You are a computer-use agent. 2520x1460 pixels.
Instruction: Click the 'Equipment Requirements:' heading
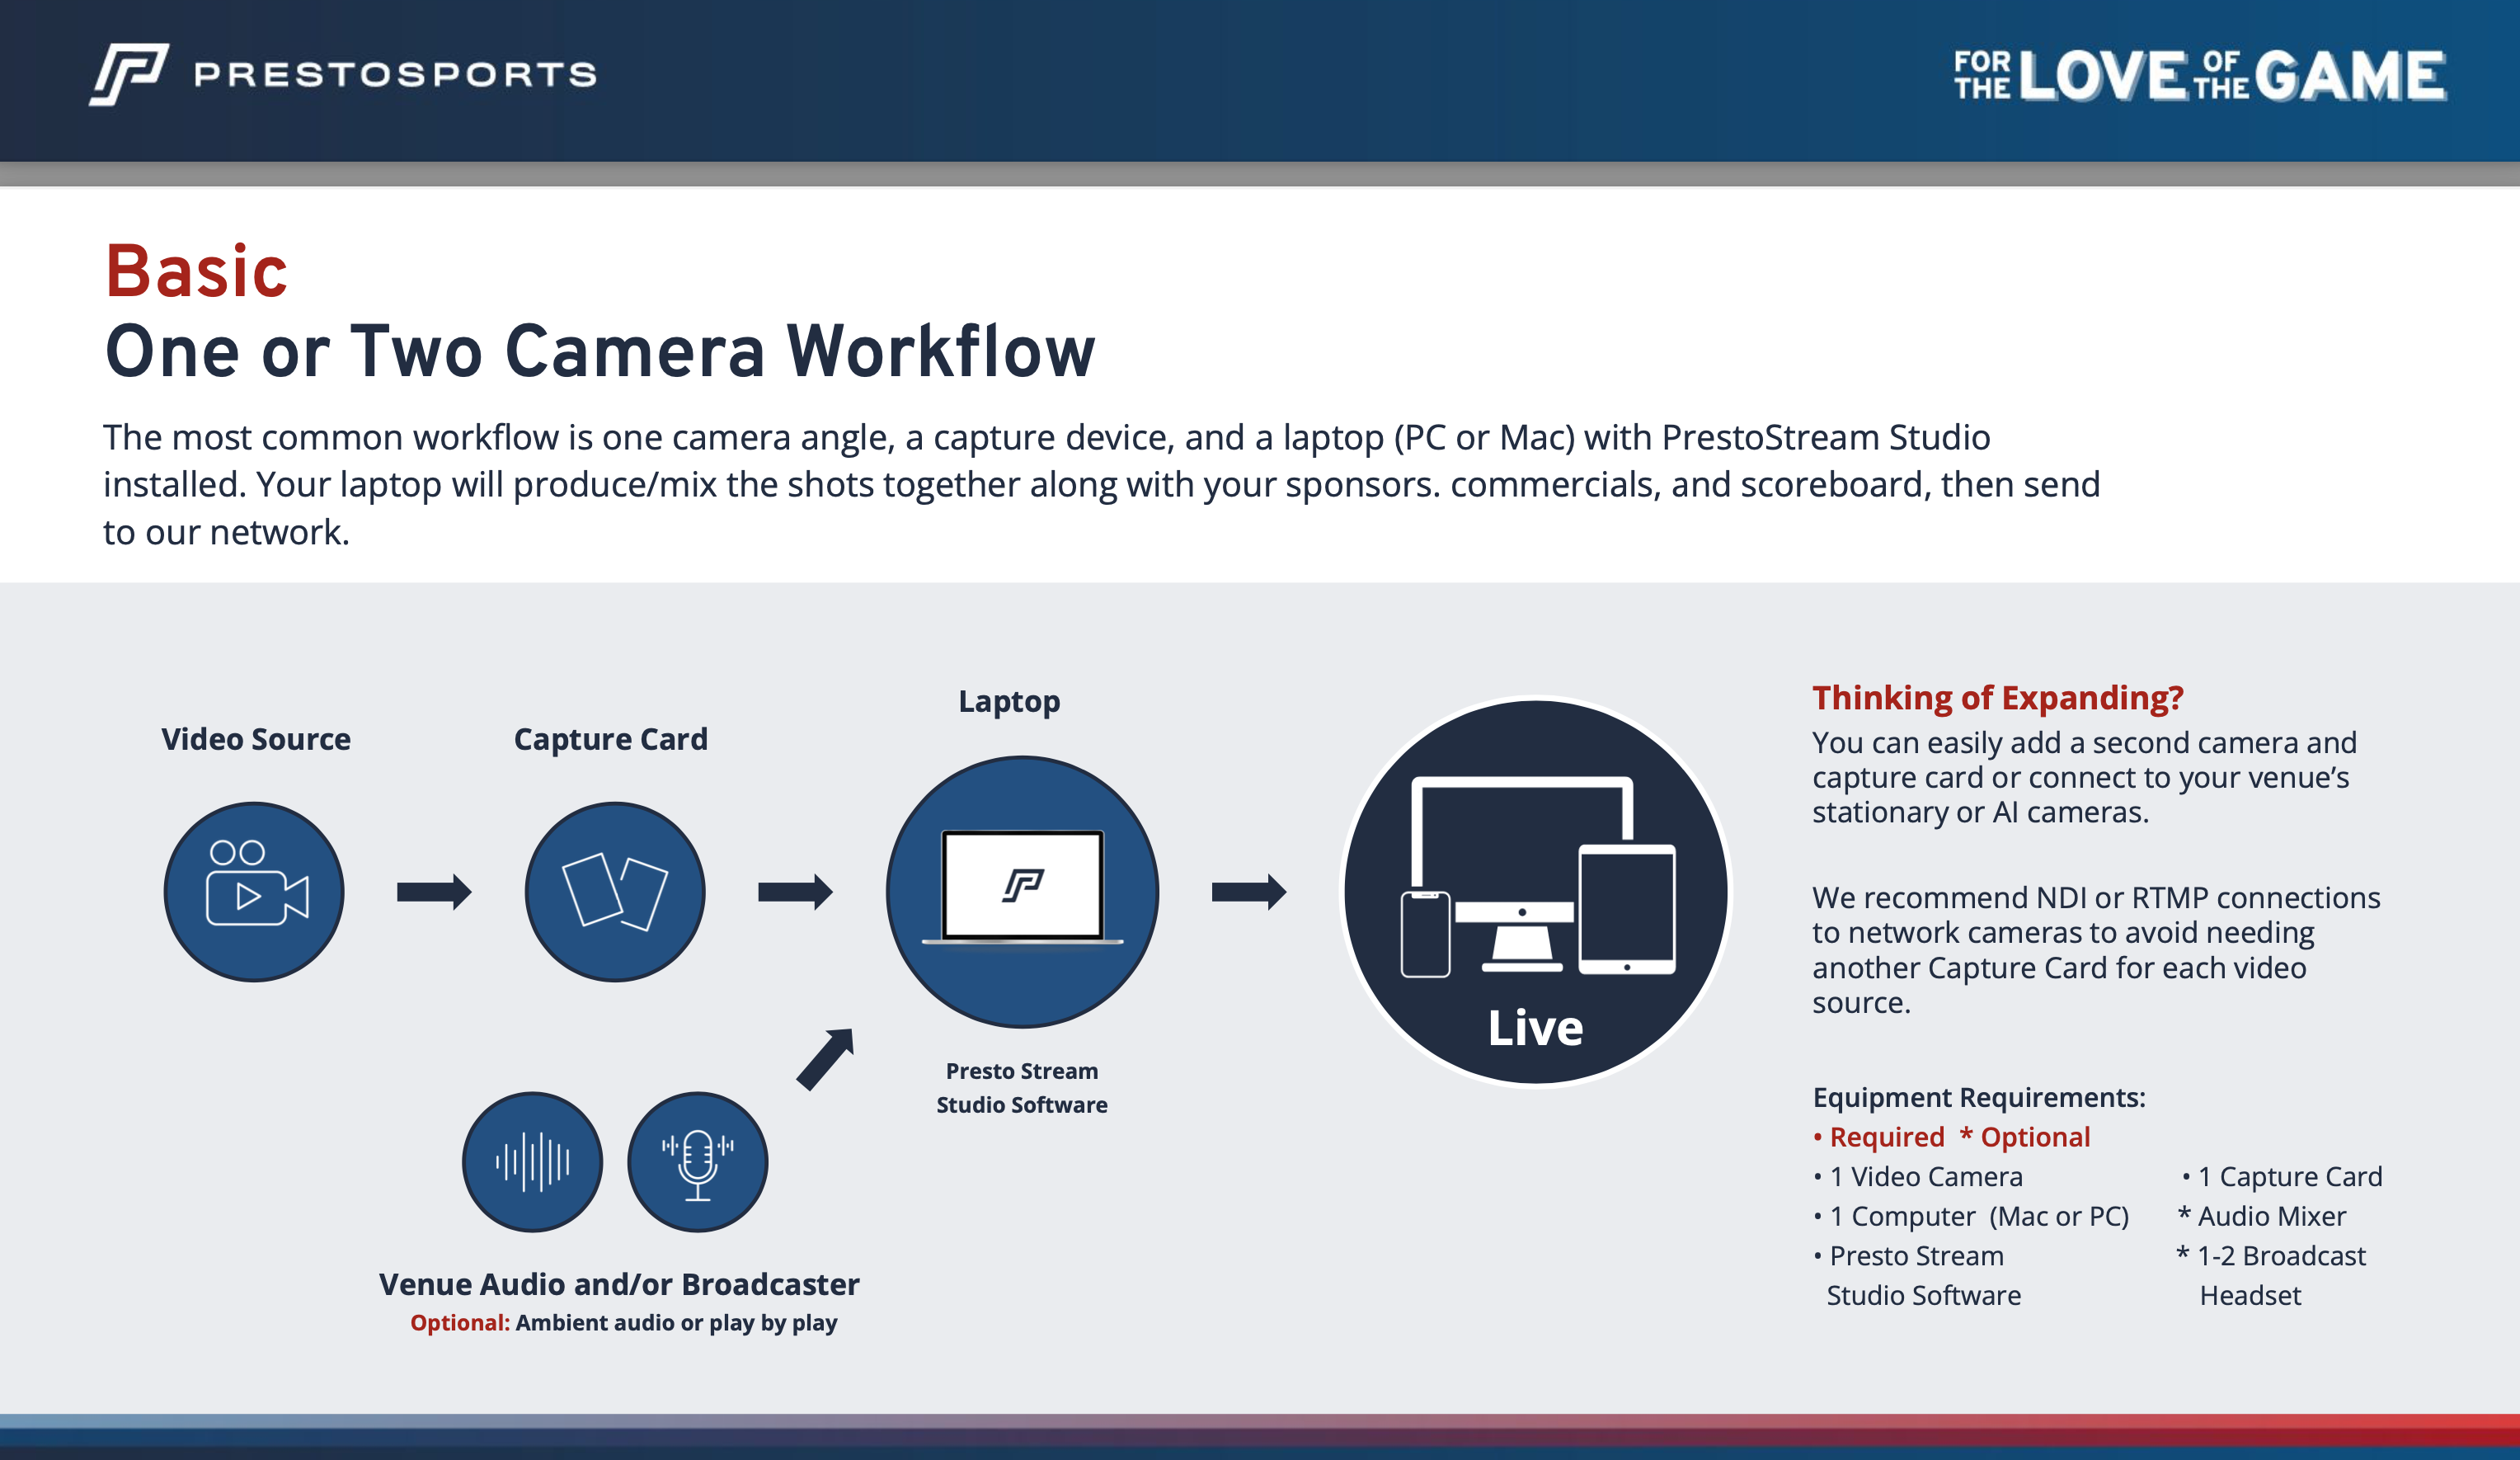[1978, 1097]
